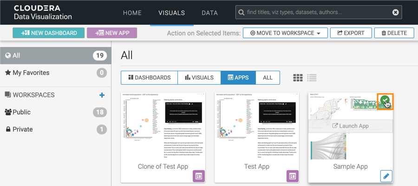The height and width of the screenshot is (186, 418).
Task: Toggle the green selection checkmark on Sample App
Action: click(385, 100)
